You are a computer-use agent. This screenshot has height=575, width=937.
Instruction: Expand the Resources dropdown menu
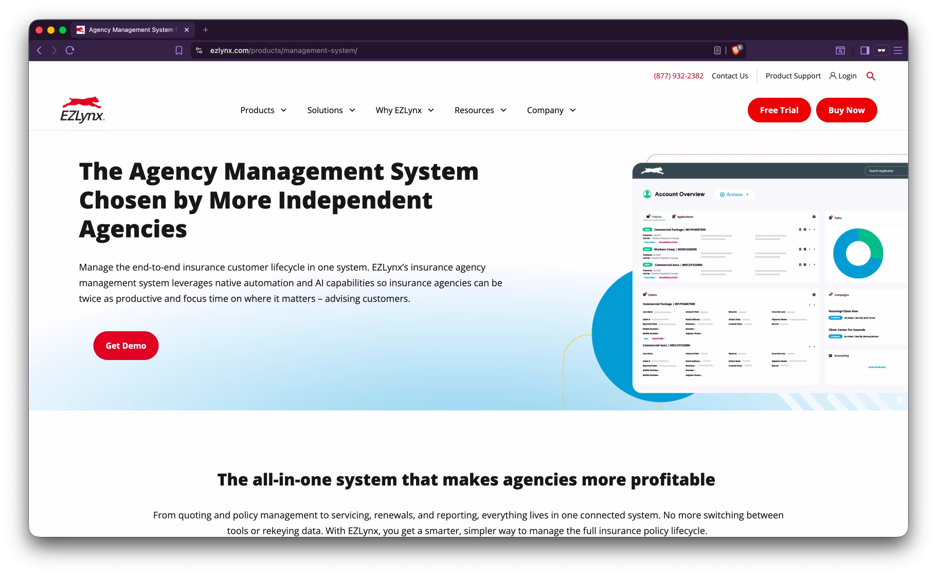pyautogui.click(x=480, y=110)
